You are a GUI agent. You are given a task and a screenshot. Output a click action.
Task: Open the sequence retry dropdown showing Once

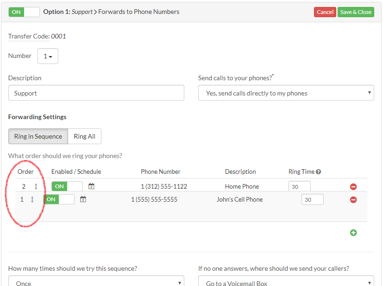tap(96, 282)
